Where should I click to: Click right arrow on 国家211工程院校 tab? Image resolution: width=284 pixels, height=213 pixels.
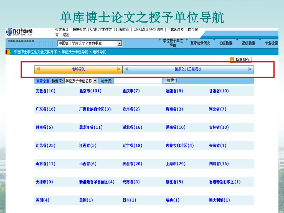(x=250, y=69)
